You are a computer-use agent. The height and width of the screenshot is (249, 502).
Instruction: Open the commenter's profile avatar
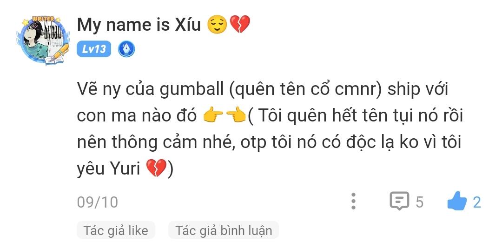click(43, 40)
